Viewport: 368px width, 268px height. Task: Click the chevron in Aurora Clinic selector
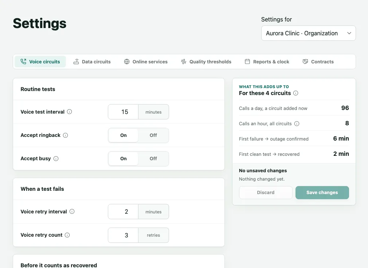[x=349, y=33]
